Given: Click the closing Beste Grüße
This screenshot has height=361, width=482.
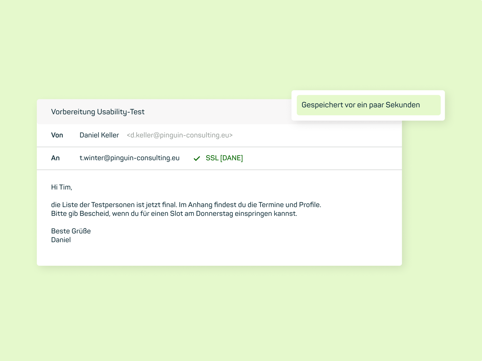Looking at the screenshot, I should pyautogui.click(x=71, y=231).
